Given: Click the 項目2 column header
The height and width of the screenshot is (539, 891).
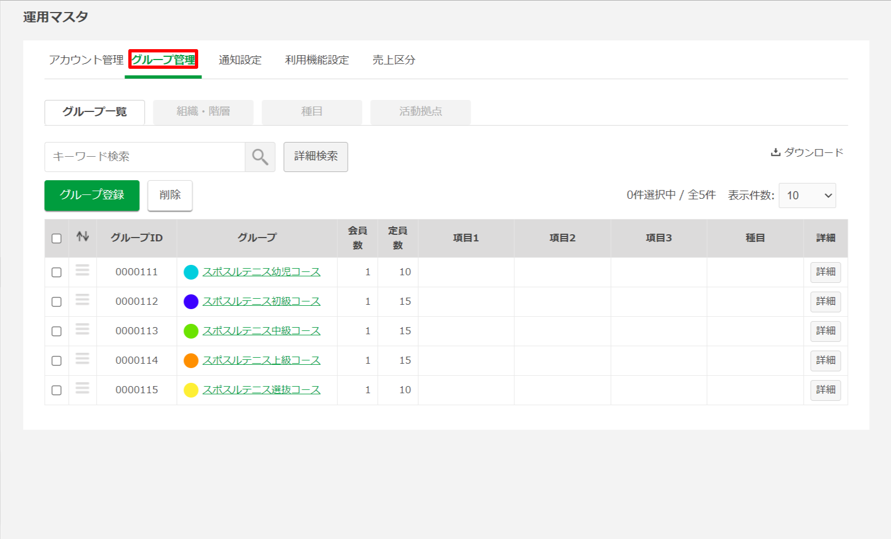Looking at the screenshot, I should click(562, 238).
